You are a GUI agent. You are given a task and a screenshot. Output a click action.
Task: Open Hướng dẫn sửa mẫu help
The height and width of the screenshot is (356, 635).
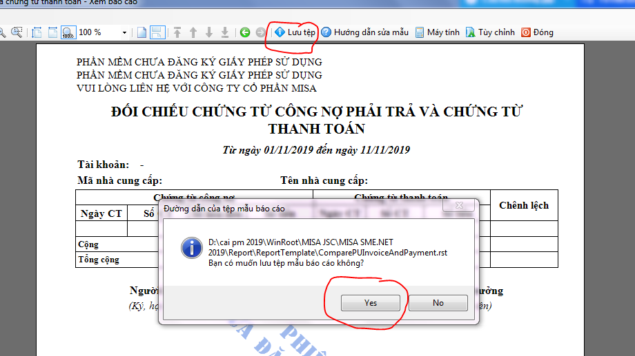pos(365,32)
